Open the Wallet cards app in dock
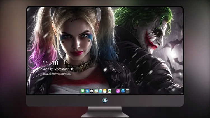210x118 pixels. [x=109, y=91]
